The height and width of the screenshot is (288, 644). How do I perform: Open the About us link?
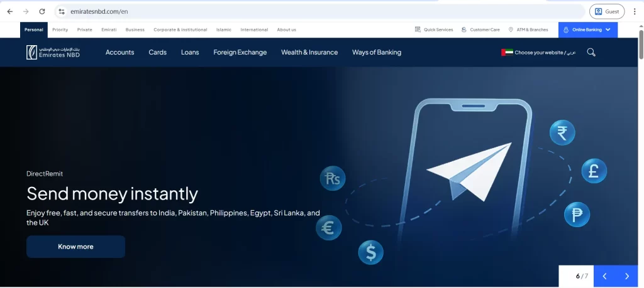tap(286, 30)
